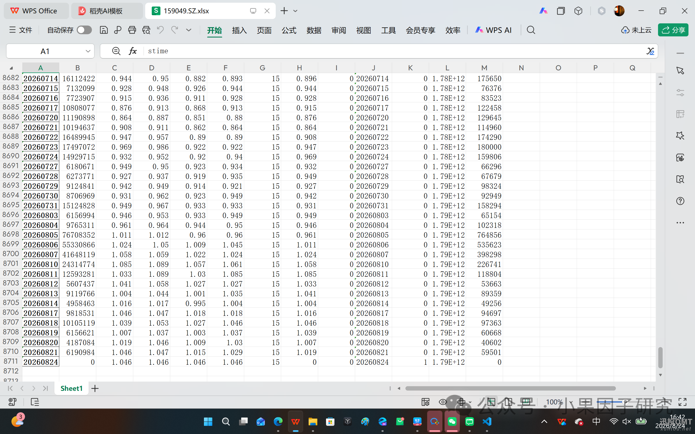Switch to the 稻壳AI模板 window tab
Screen dimensions: 695x434
107,11
